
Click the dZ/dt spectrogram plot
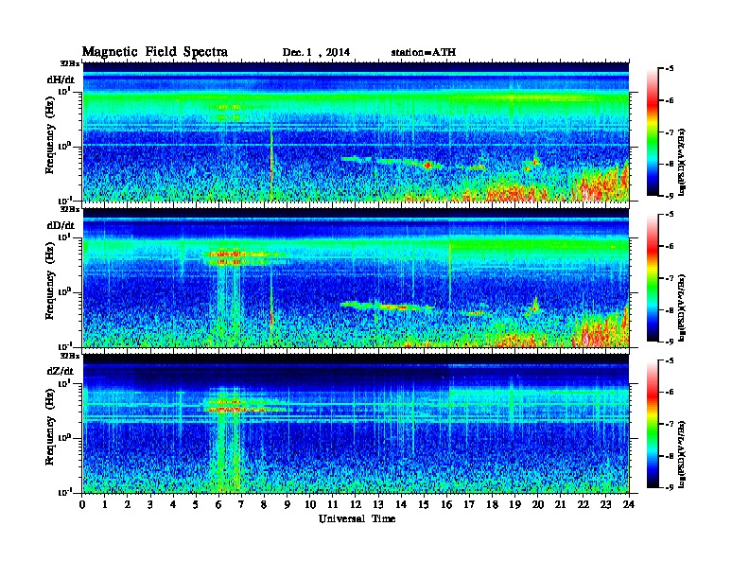click(356, 424)
